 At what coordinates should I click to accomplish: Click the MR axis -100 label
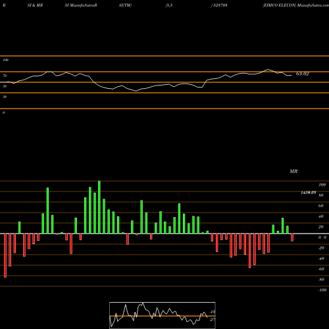point(322,290)
